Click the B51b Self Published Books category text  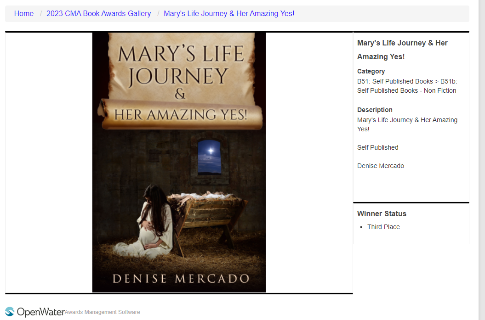pyautogui.click(x=407, y=86)
